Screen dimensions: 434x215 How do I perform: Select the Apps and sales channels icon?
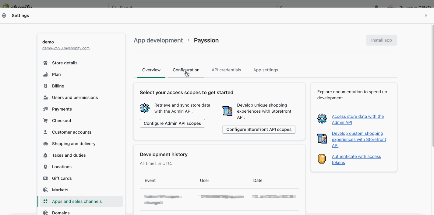tap(45, 201)
